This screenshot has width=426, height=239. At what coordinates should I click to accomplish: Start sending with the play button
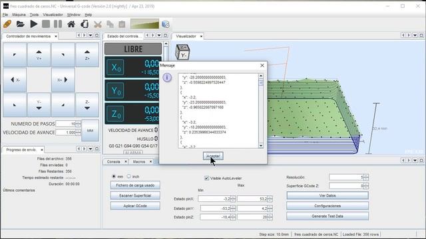click(34, 24)
